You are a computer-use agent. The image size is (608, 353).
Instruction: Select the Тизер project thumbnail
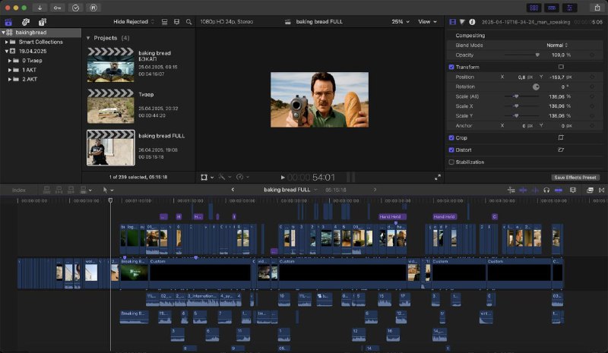(110, 106)
